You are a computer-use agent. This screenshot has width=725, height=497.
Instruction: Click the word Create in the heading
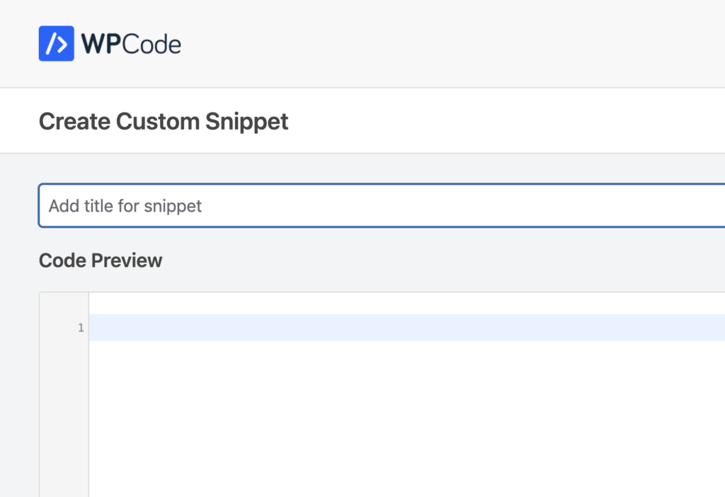click(x=75, y=122)
